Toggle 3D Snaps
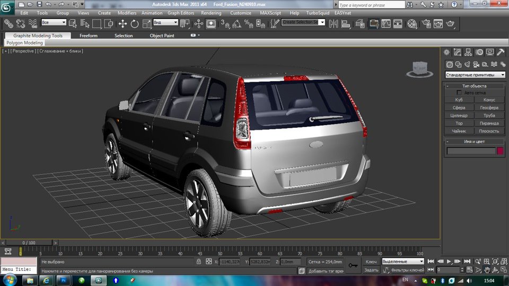 (225, 23)
